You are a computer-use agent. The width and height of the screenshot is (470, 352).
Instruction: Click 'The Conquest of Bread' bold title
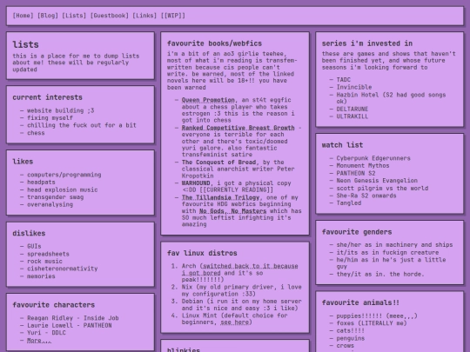(x=218, y=163)
